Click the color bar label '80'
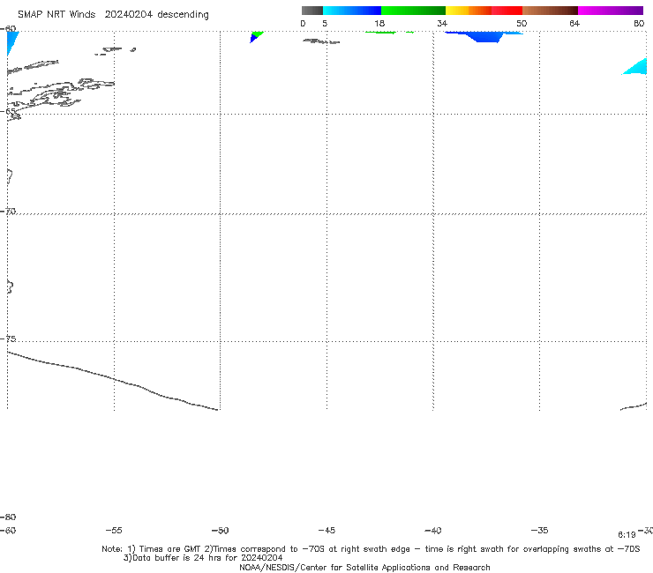 point(639,23)
